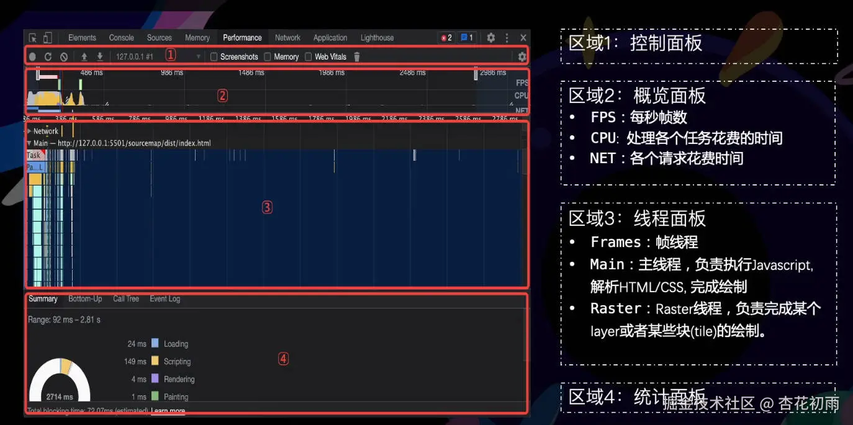The image size is (853, 425).
Task: Start recording a new performance profile
Action: pyautogui.click(x=32, y=56)
